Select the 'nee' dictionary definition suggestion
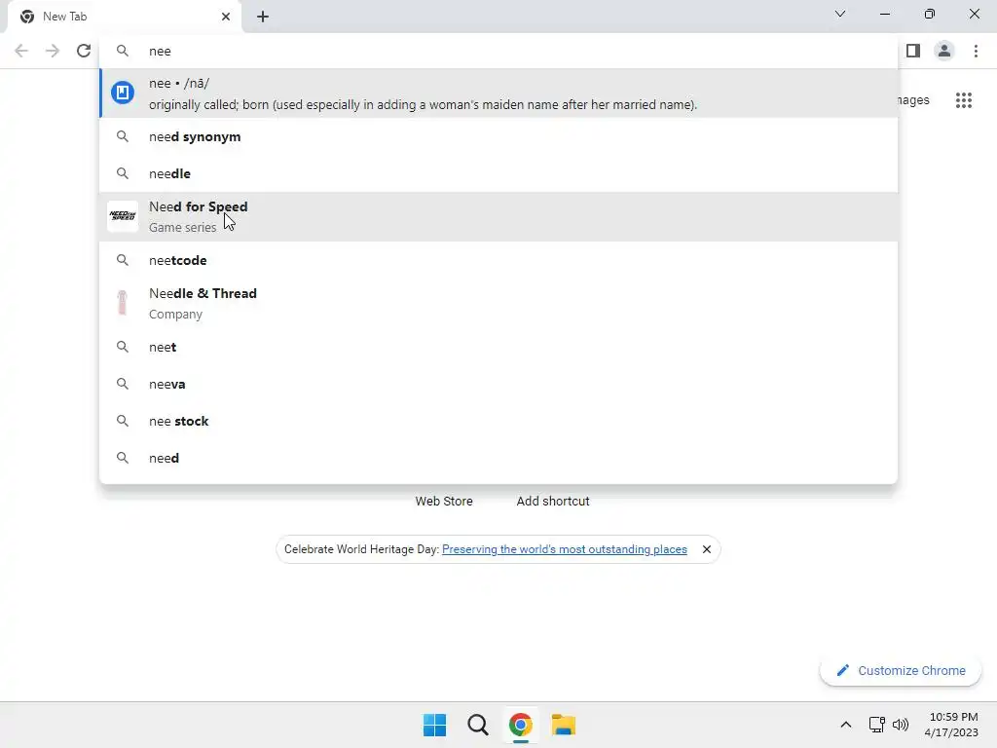The image size is (997, 748). click(498, 93)
